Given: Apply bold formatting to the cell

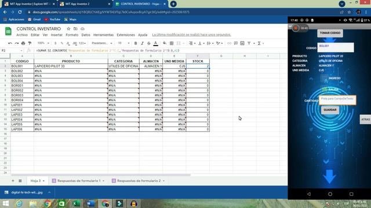Looking at the screenshot, I should 136,43.
